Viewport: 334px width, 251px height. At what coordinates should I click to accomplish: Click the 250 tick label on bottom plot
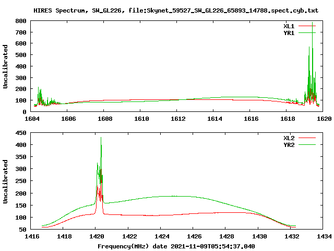21,181
